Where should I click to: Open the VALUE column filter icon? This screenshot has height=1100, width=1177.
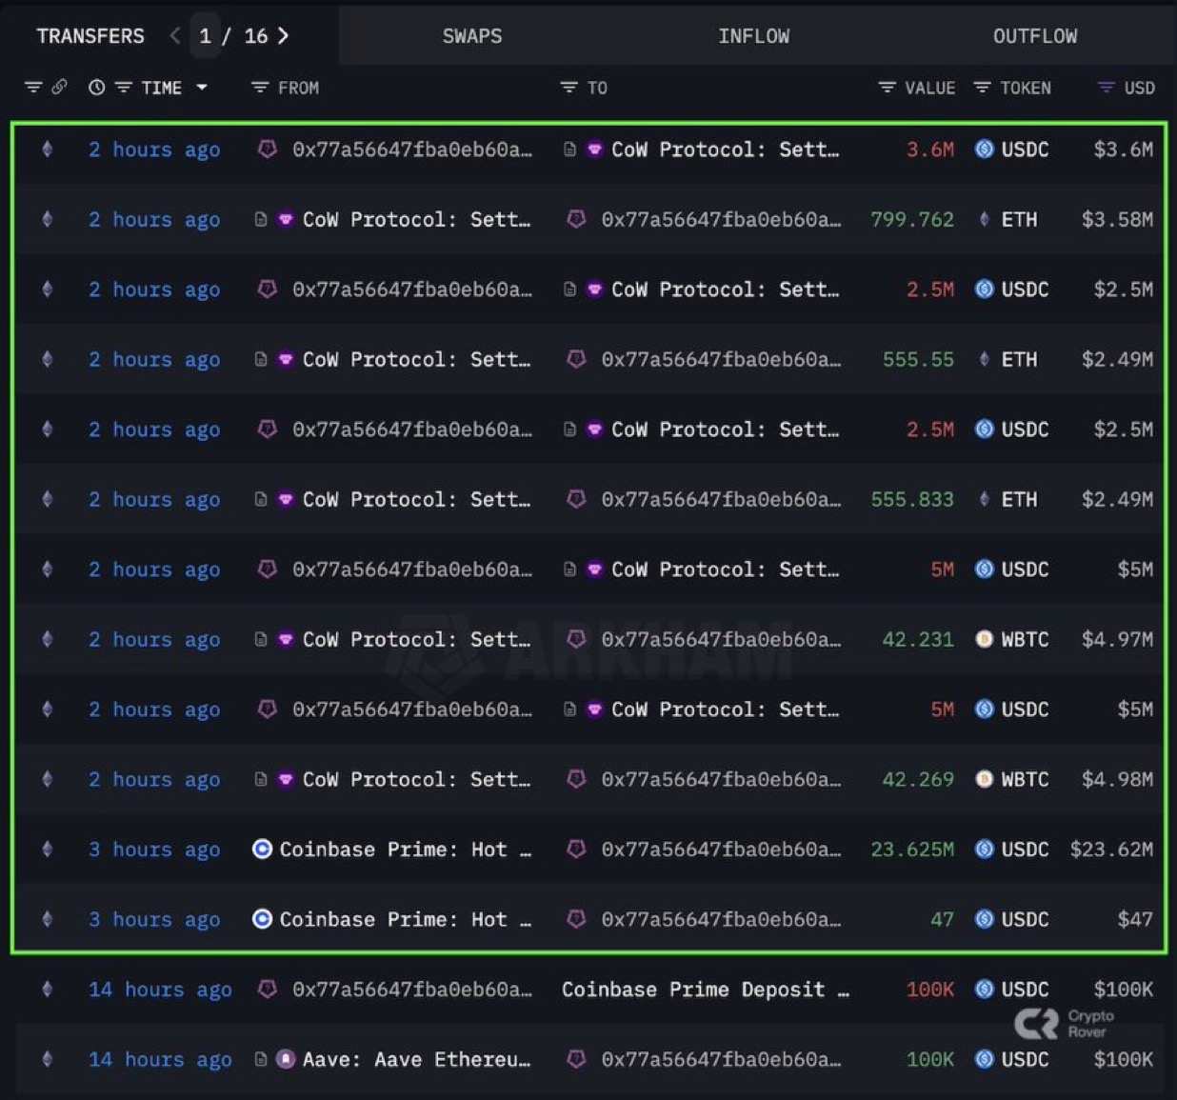887,88
